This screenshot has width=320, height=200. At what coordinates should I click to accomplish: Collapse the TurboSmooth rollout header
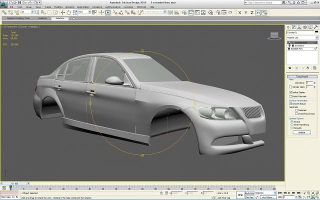(302, 76)
